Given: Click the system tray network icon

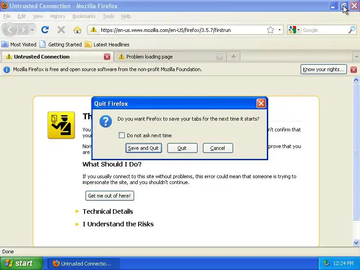Looking at the screenshot, I should [326, 263].
